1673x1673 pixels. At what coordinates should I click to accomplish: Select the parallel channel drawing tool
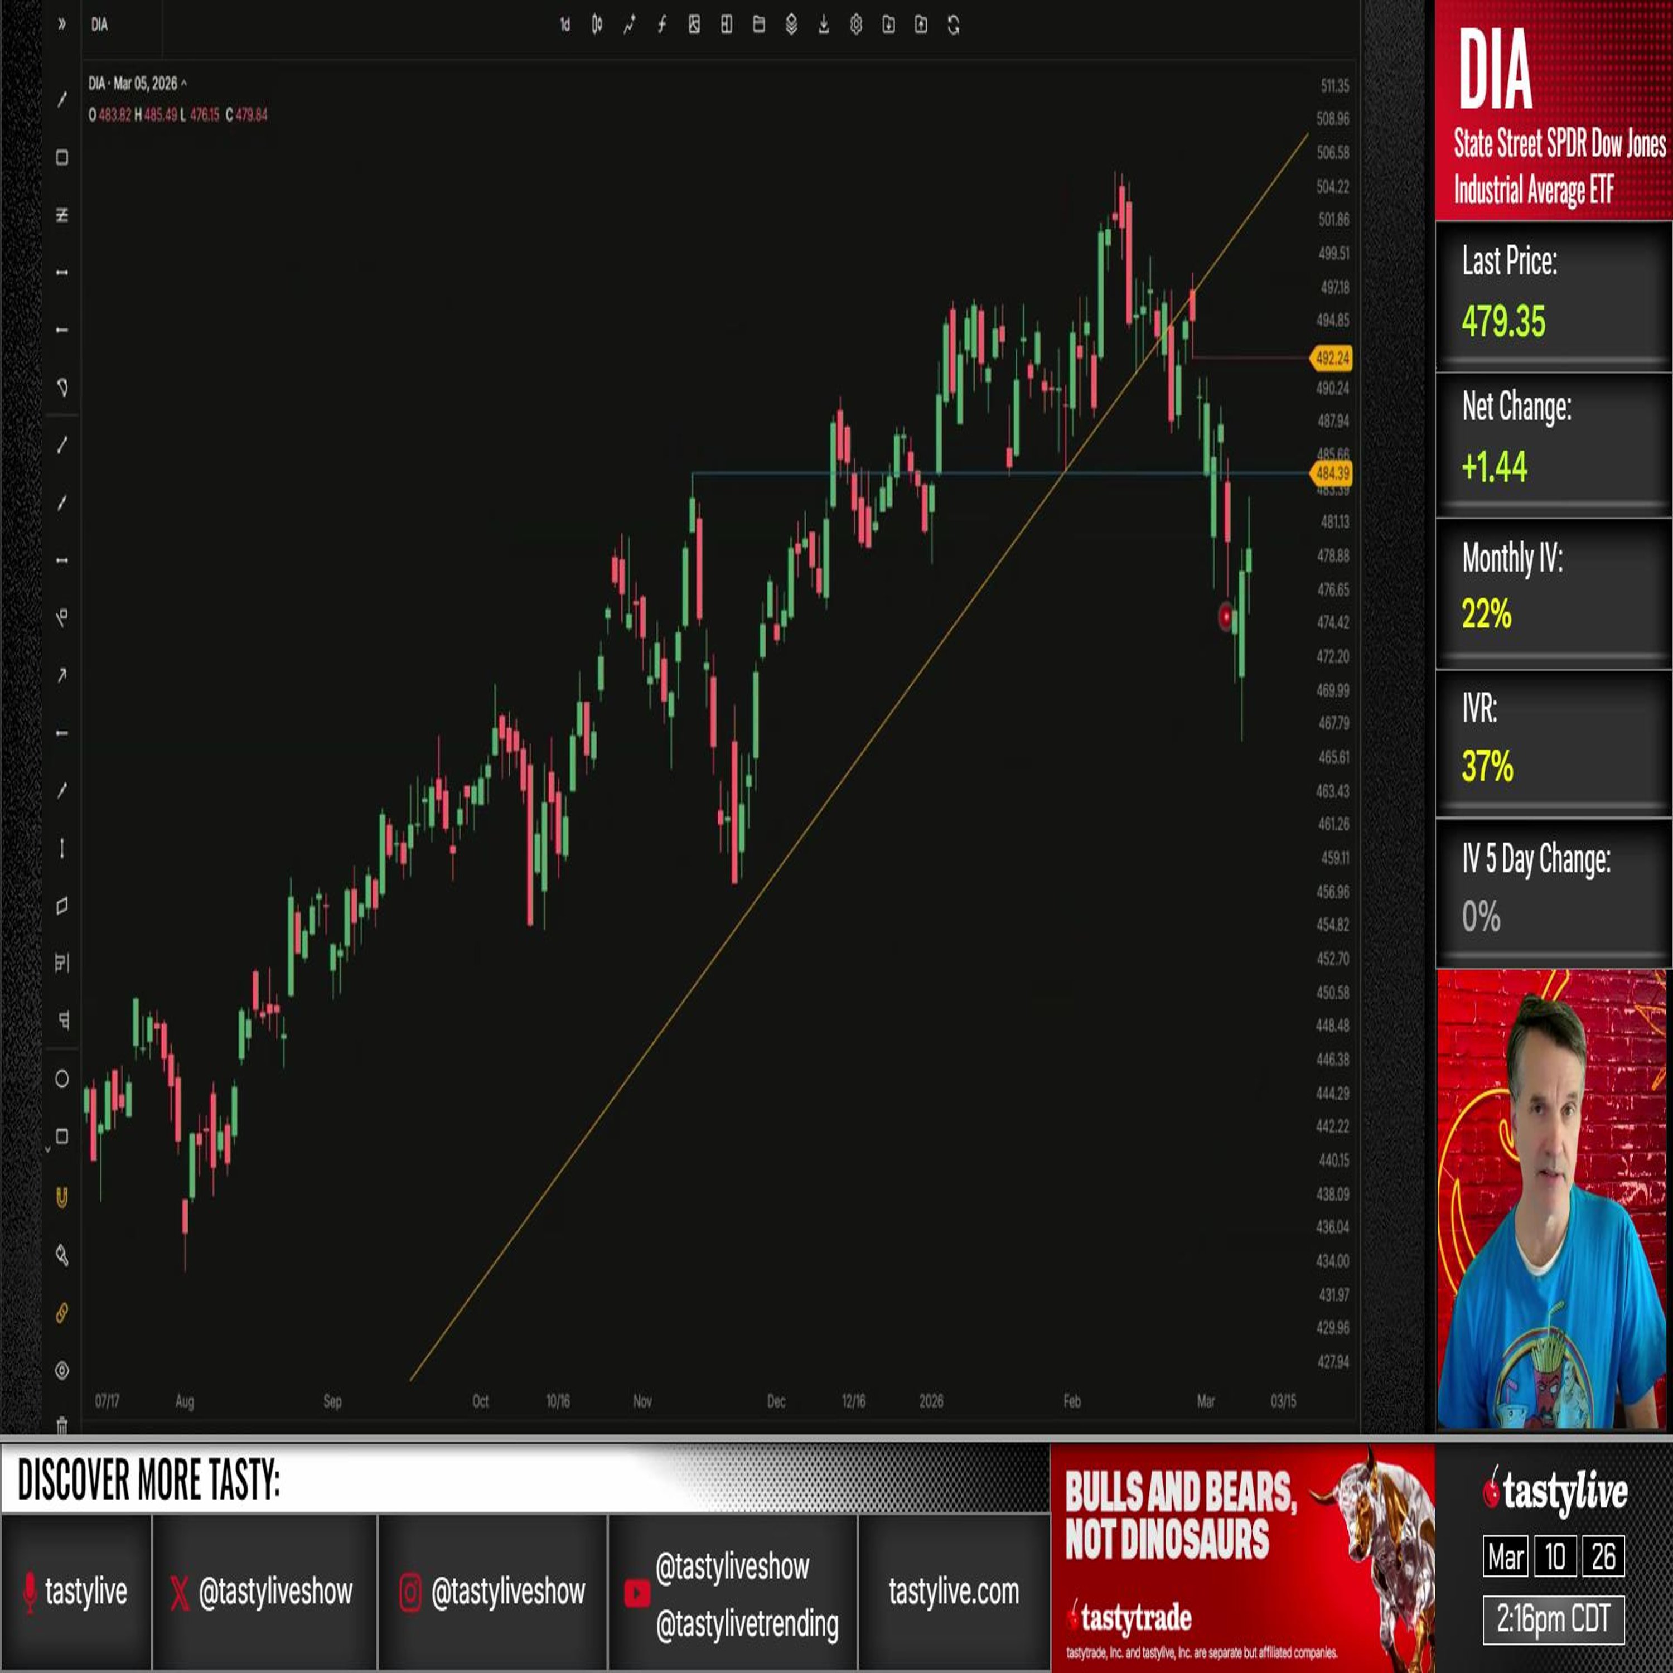(x=61, y=906)
